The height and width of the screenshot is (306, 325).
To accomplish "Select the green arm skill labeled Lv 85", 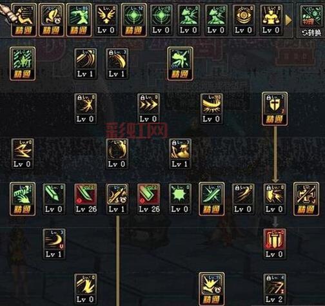I will pos(79,20).
